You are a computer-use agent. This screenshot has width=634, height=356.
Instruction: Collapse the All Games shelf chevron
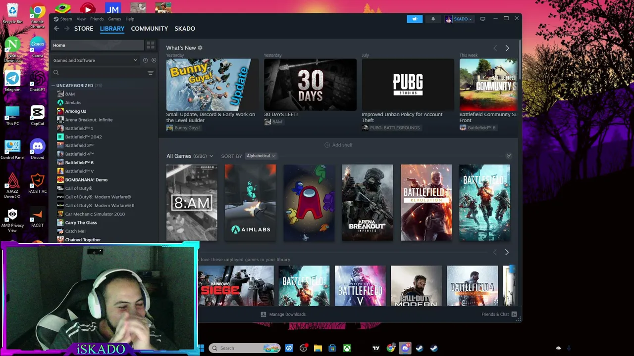coord(508,156)
